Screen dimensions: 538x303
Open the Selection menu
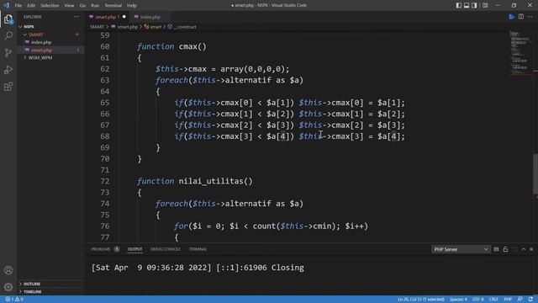[x=50, y=6]
